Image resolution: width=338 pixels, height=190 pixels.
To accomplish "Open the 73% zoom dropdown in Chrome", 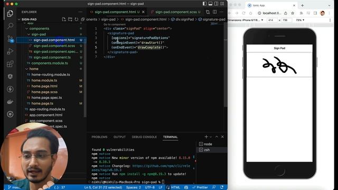I will tap(300, 20).
